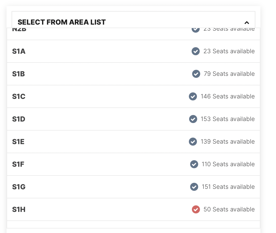
Task: Click the S1D availability check icon
Action: [x=193, y=119]
